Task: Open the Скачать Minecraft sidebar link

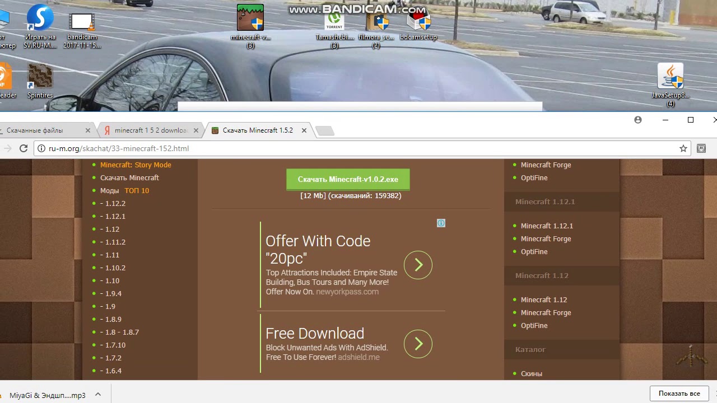Action: coord(129,177)
